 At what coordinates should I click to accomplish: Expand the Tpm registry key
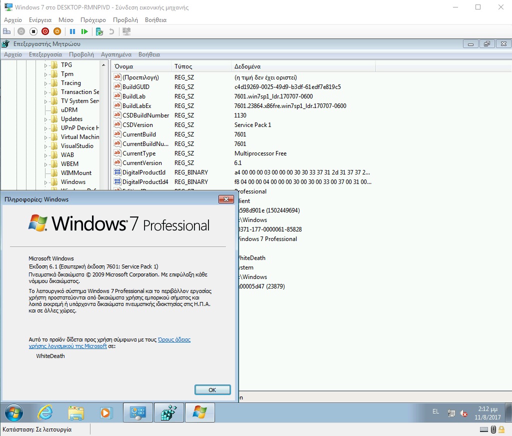point(45,74)
